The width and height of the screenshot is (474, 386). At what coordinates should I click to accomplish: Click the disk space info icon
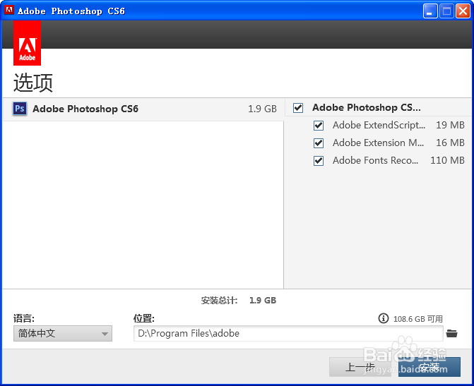pyautogui.click(x=384, y=318)
